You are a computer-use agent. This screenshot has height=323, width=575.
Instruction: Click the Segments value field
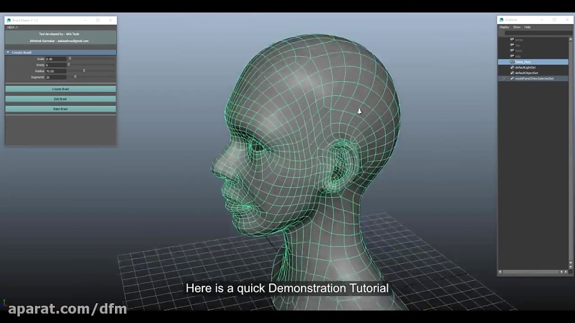point(56,77)
